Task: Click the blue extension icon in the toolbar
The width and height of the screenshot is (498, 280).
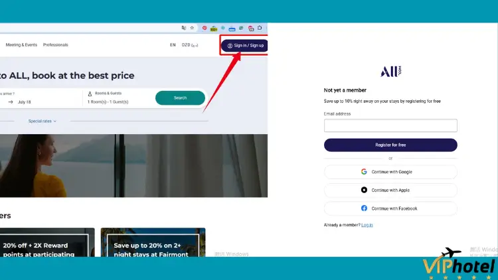Action: pos(232,29)
